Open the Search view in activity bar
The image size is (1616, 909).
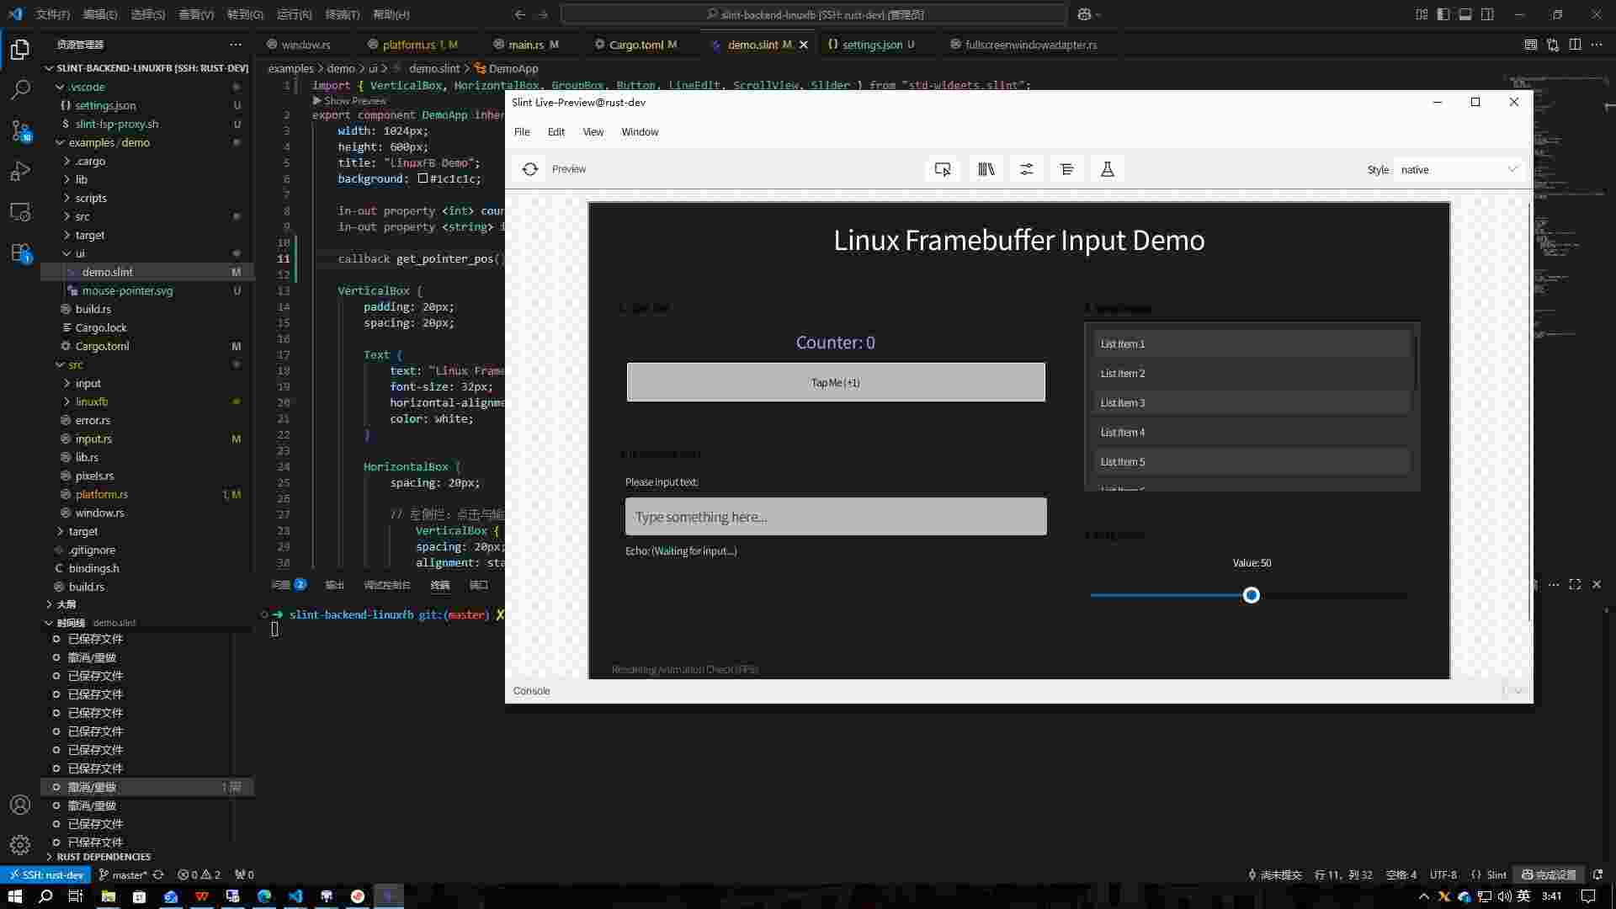click(x=20, y=89)
